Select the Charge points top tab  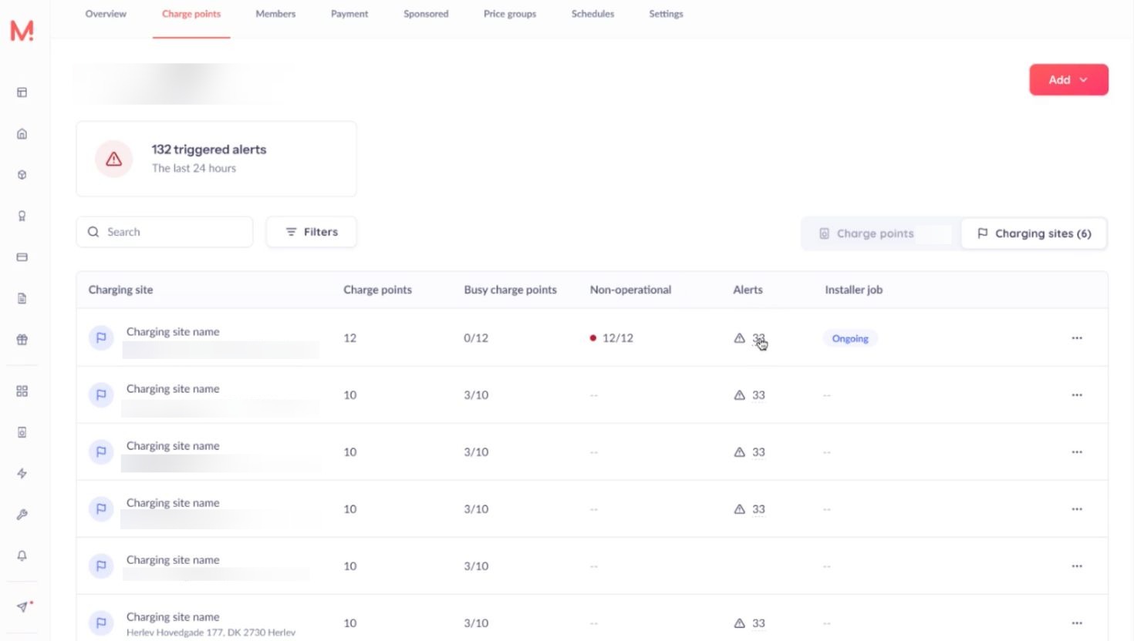coord(191,14)
